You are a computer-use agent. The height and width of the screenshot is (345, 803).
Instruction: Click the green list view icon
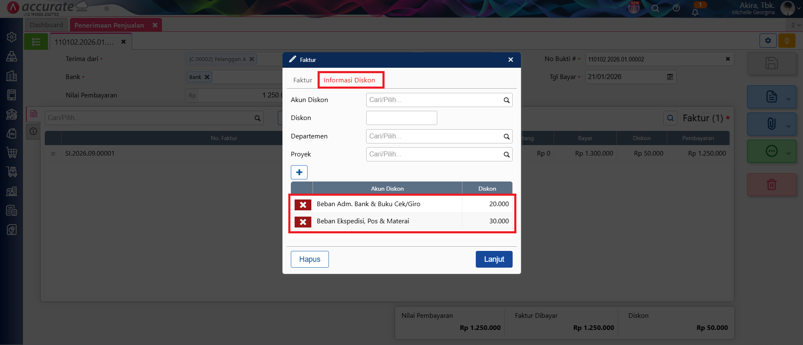[x=36, y=42]
